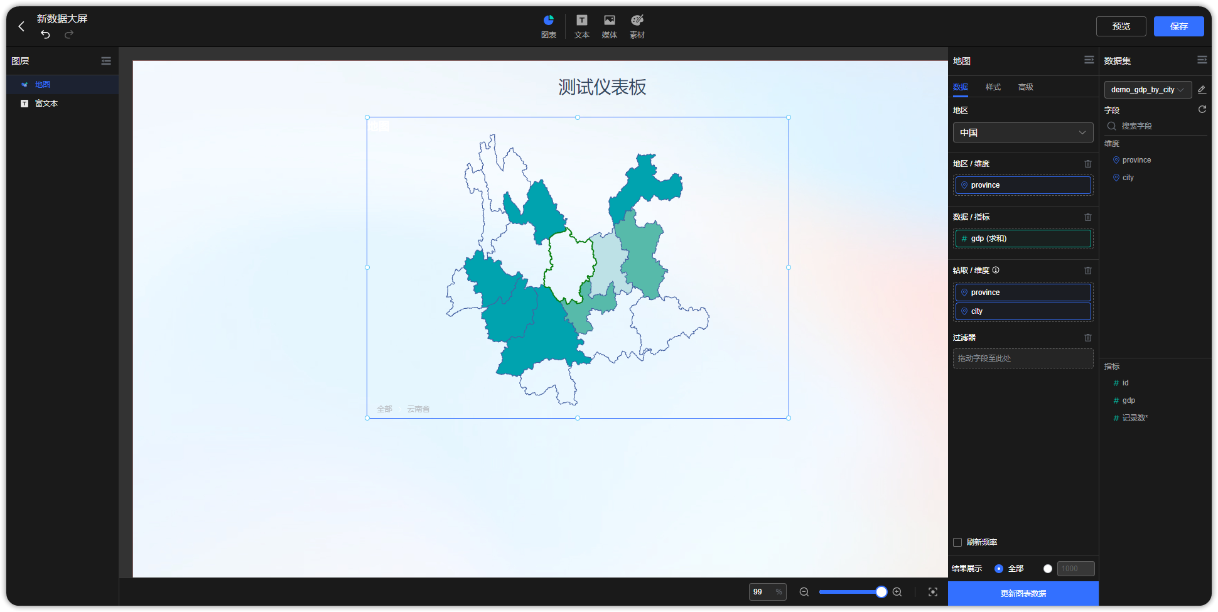Click the 1000 row limit field
Viewport: 1218px width, 612px height.
1076,569
